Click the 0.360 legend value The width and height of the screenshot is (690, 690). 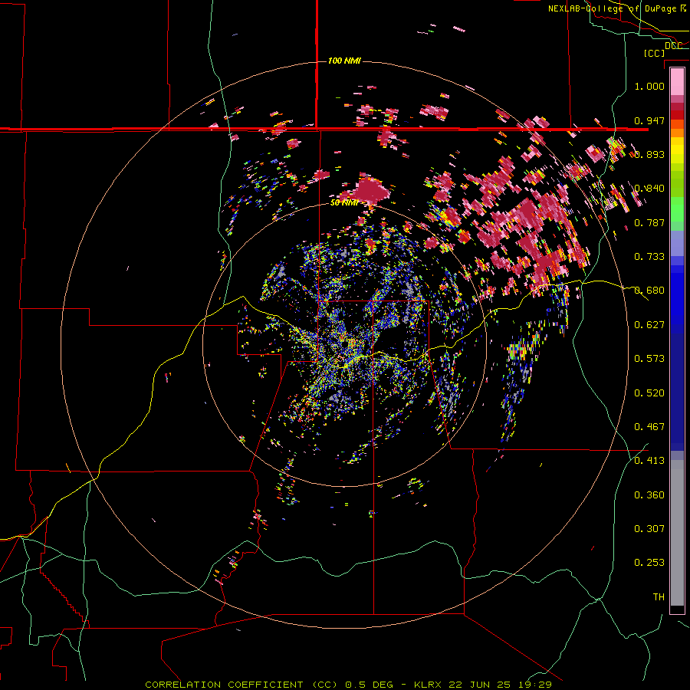click(649, 495)
